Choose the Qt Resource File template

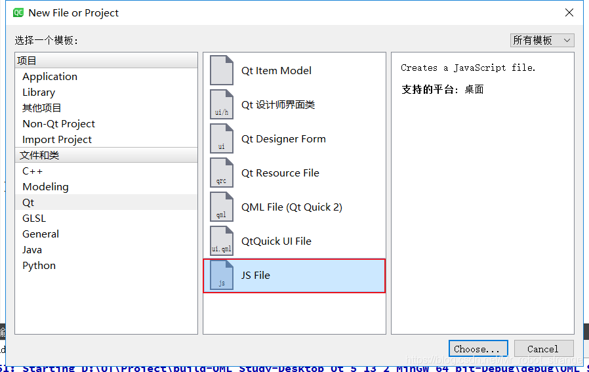pyautogui.click(x=294, y=173)
